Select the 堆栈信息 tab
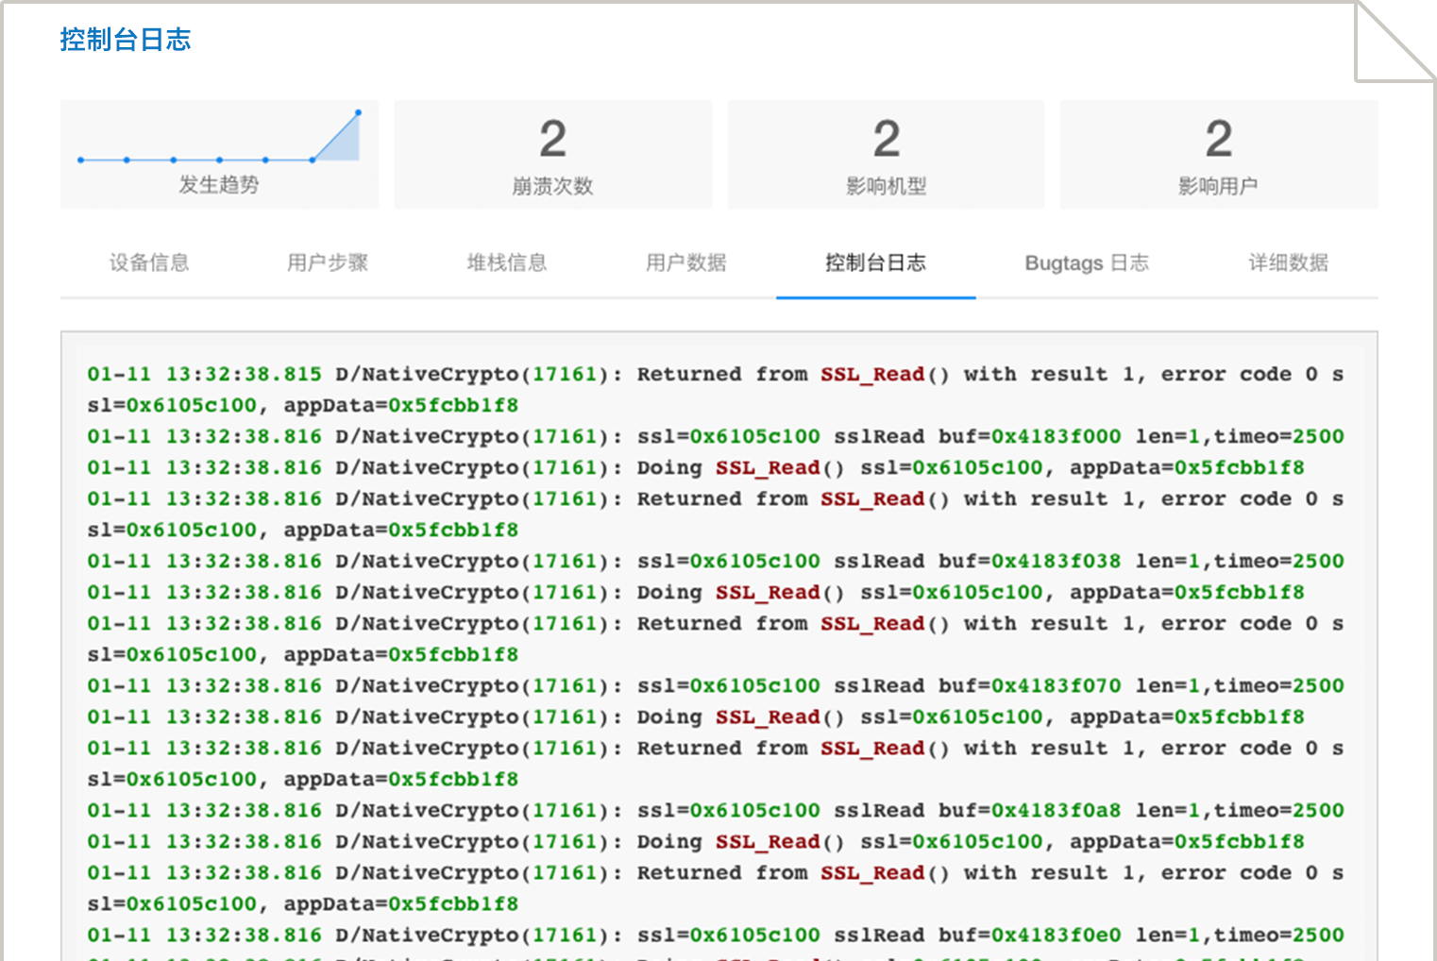Viewport: 1437px width, 961px height. (x=507, y=262)
